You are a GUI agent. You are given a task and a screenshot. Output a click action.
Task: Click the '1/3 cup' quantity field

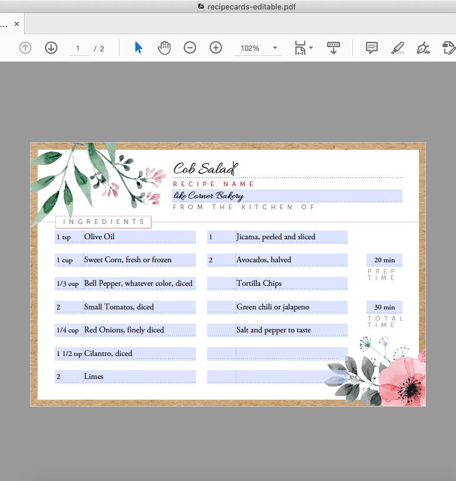click(x=69, y=284)
